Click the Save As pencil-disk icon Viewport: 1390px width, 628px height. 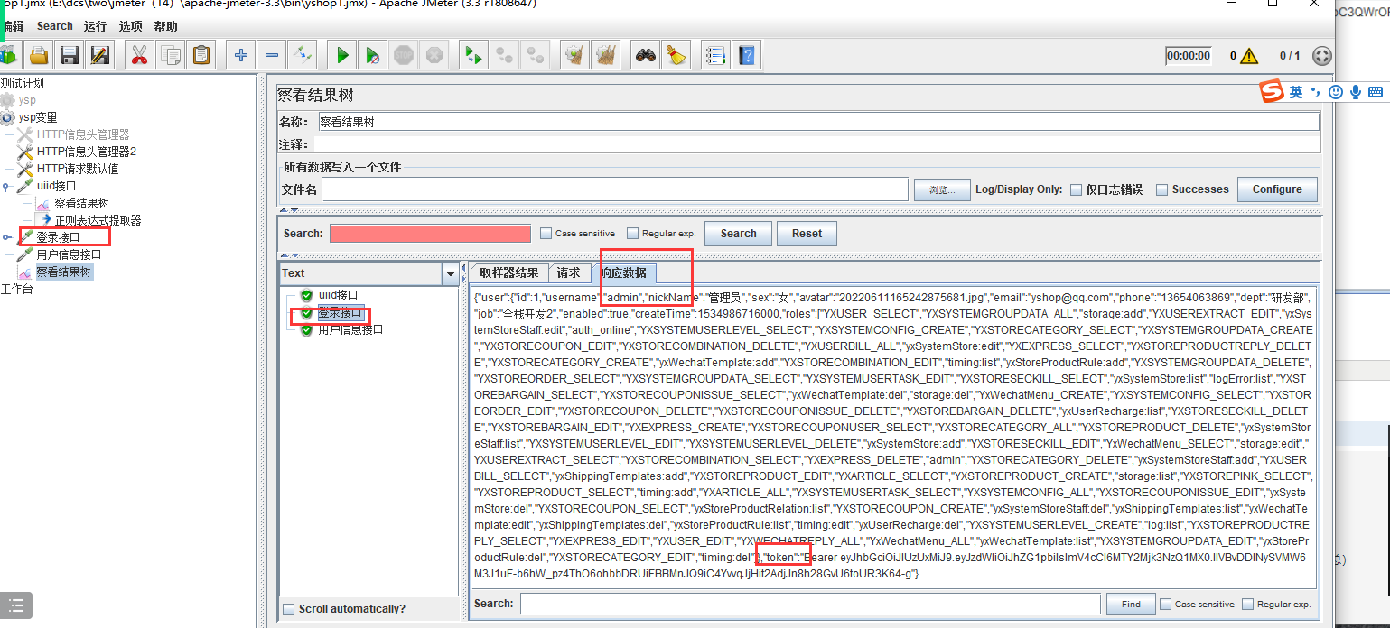100,56
